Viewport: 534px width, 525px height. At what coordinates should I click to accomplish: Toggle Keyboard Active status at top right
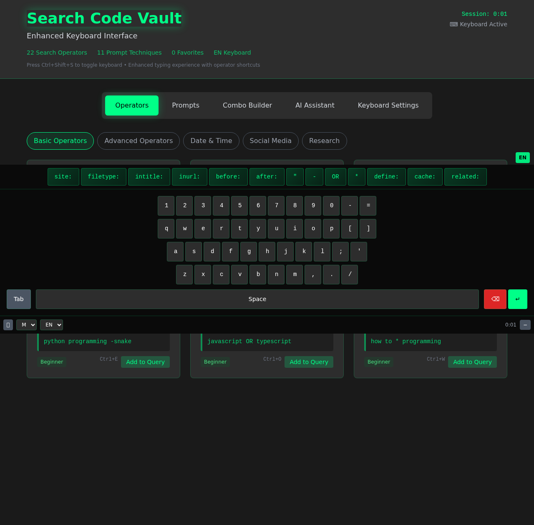(478, 24)
